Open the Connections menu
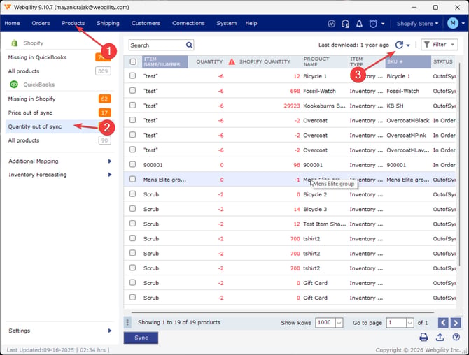469x355 pixels. (x=188, y=23)
